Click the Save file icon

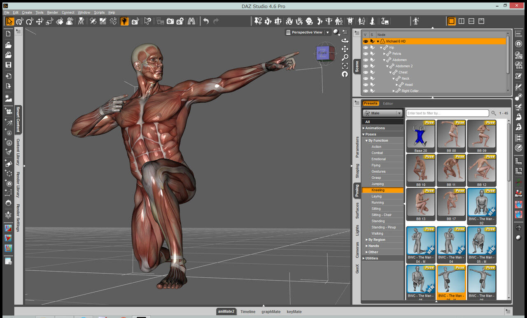pos(8,65)
